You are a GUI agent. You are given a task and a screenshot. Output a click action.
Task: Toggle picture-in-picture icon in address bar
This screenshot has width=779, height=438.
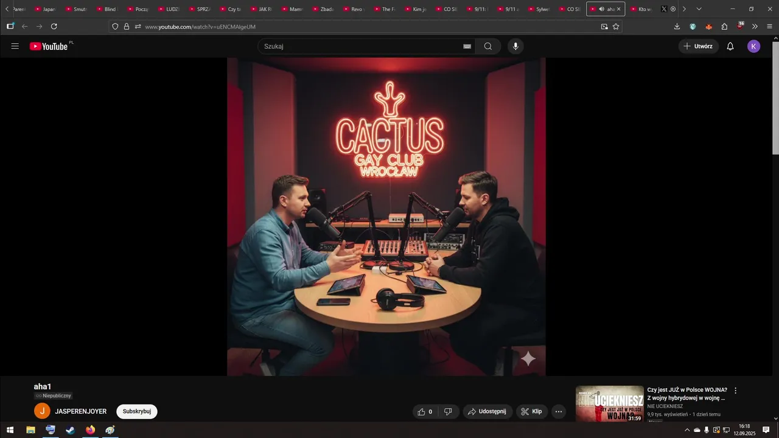click(604, 27)
